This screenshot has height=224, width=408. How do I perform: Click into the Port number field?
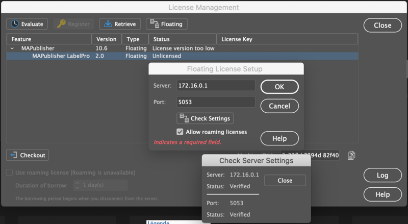pyautogui.click(x=215, y=102)
